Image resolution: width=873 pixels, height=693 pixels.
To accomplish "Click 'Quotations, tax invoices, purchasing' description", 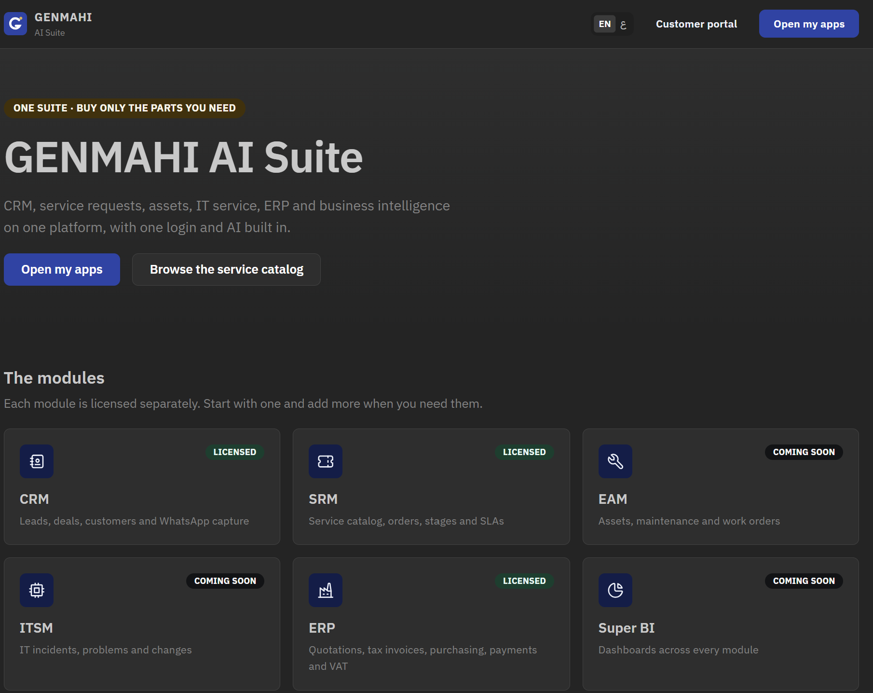I will click(x=423, y=658).
